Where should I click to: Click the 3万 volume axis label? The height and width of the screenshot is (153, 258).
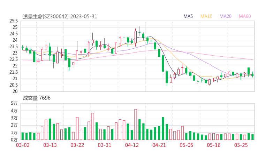[x=14, y=118]
